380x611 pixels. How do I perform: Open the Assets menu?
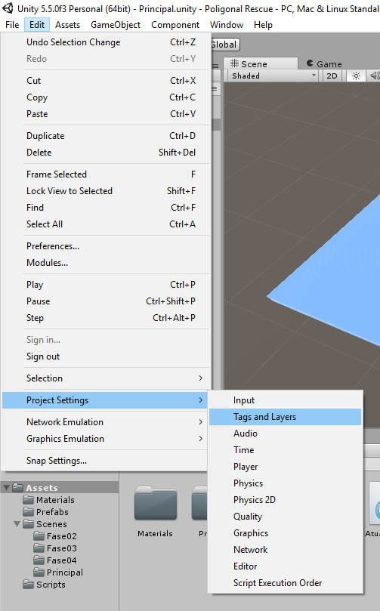pos(67,25)
